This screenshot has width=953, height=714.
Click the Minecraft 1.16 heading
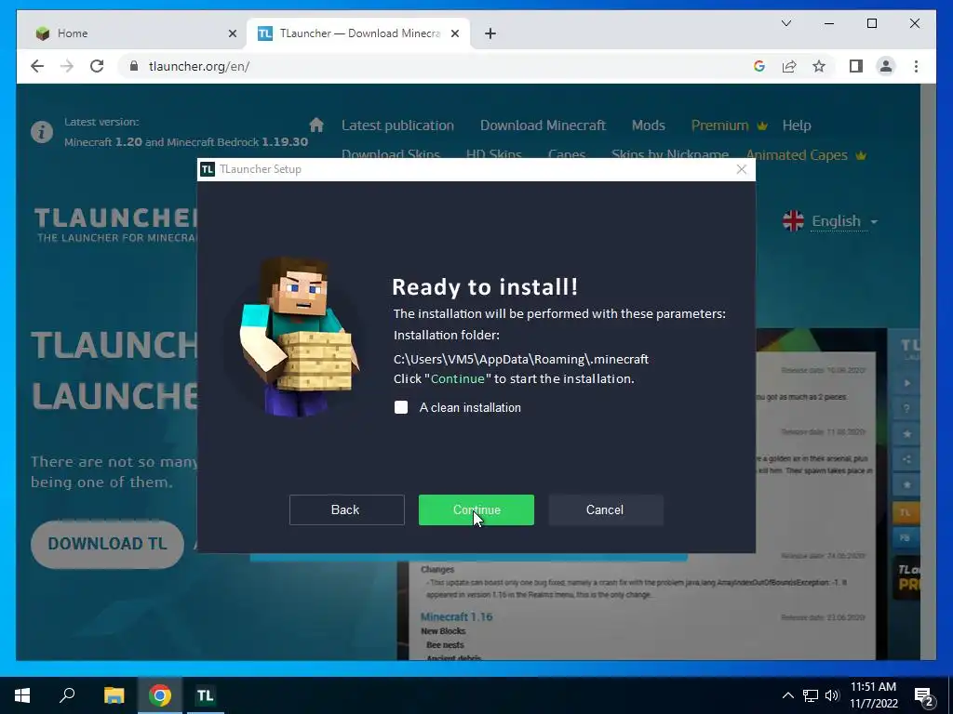pos(456,617)
